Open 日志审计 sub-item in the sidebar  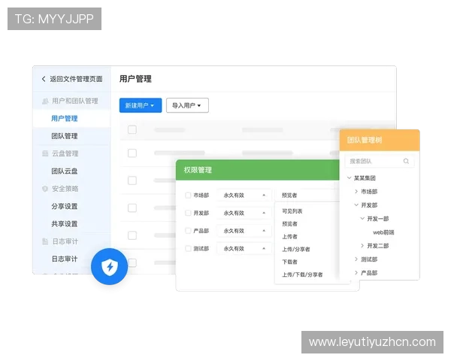coord(65,259)
